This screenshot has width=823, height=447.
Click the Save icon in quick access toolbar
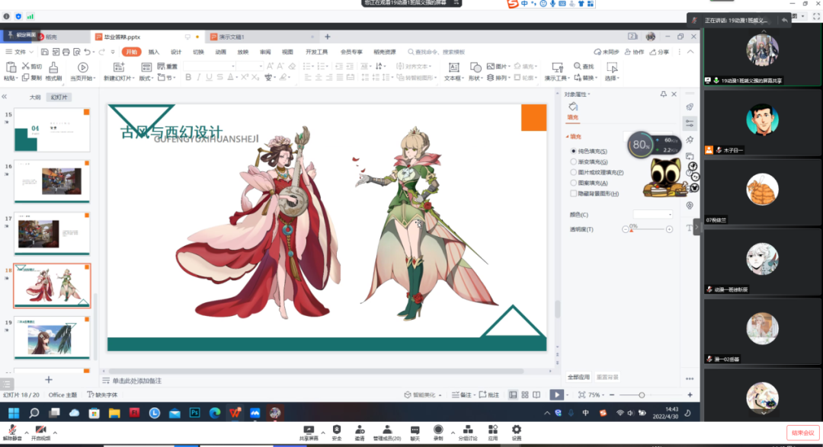tap(45, 52)
